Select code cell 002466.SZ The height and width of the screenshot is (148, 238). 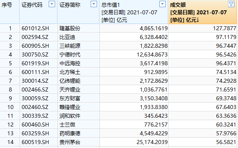point(39,90)
